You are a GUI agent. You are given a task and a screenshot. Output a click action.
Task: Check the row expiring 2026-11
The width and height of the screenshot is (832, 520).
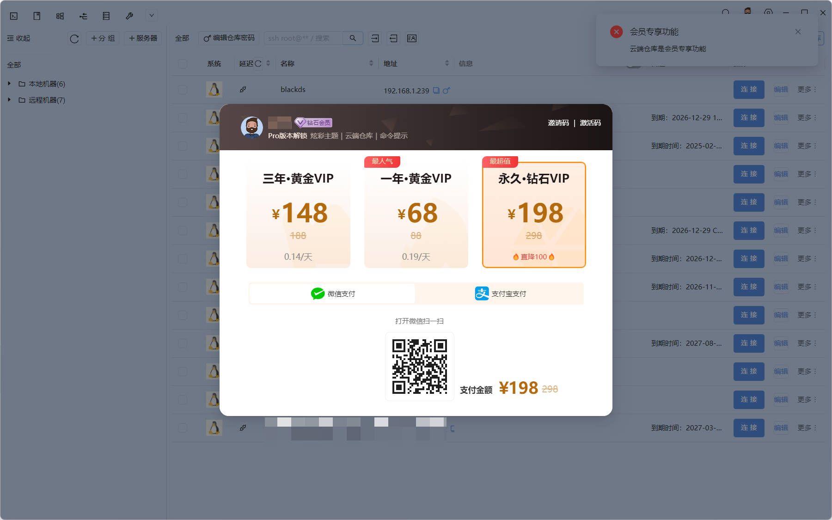[x=183, y=287]
